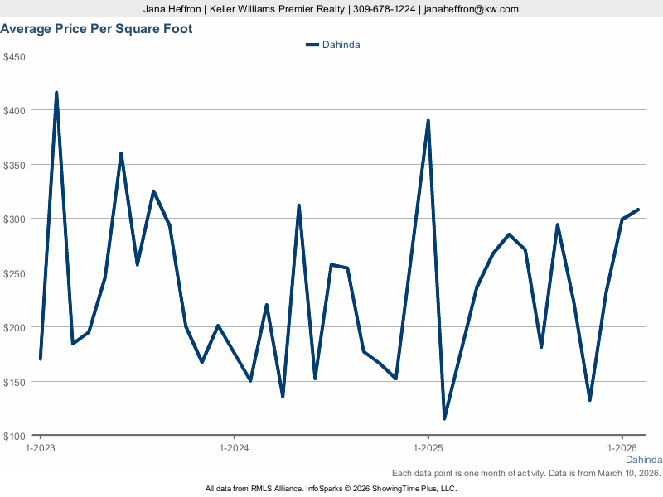Click Keller Williams Premier Realty text

[x=277, y=9]
